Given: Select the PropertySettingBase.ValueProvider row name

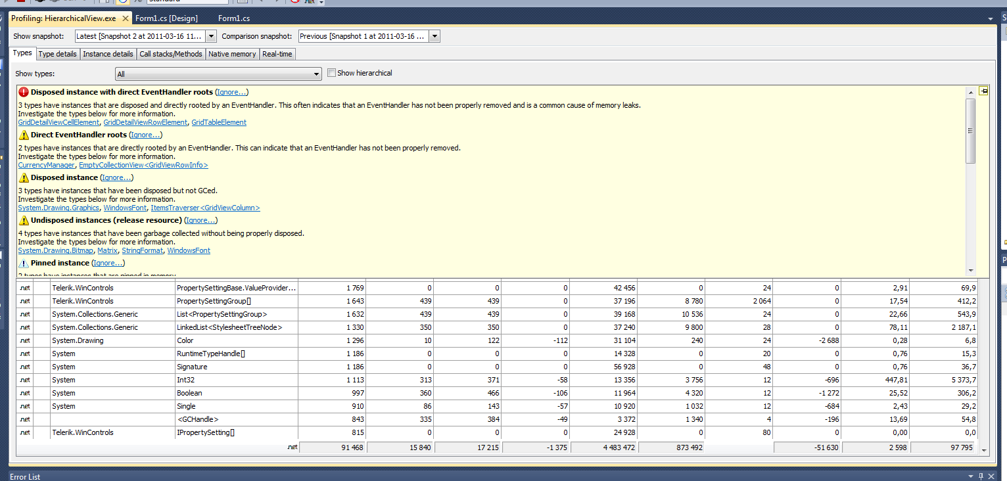Looking at the screenshot, I should (237, 288).
